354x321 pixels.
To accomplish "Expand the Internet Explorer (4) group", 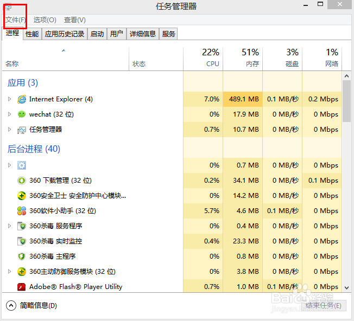I will coord(9,99).
